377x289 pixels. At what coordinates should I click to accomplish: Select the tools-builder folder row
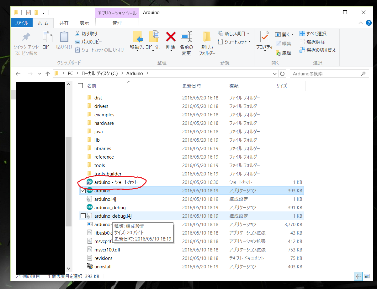click(191, 174)
